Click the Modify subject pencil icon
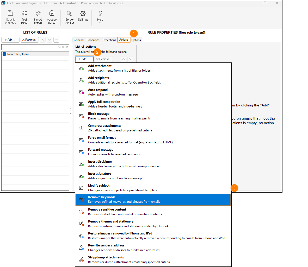This screenshot has height=267, width=308. [x=81, y=188]
